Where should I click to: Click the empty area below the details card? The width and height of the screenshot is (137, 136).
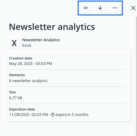[x=67, y=129]
